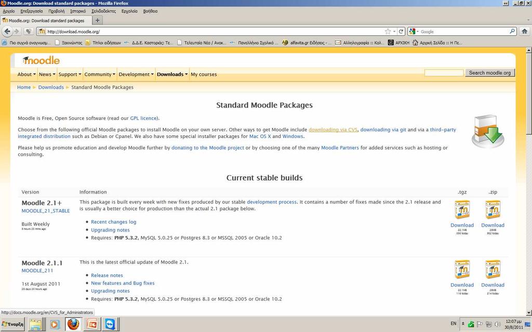
Task: Click the EN language indicator in taskbar
Action: coord(453,324)
